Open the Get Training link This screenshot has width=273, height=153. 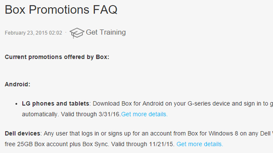click(106, 32)
